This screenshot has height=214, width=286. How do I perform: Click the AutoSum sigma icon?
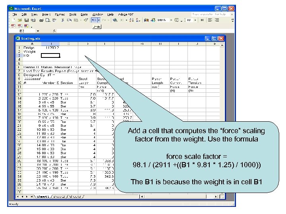point(122,20)
